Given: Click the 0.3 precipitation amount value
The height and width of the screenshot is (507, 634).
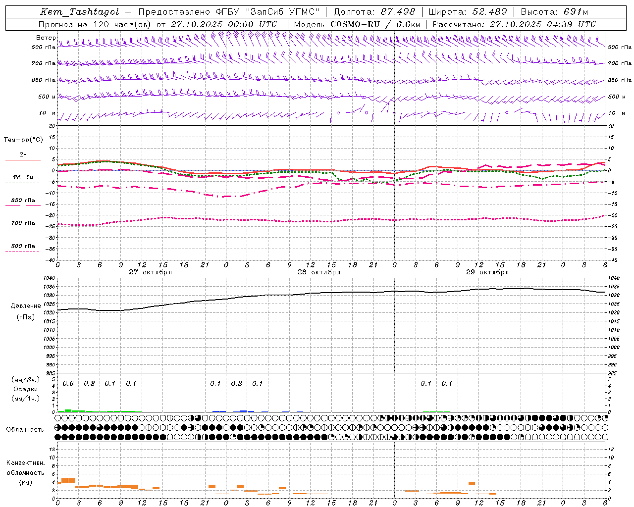Looking at the screenshot, I should tap(89, 384).
